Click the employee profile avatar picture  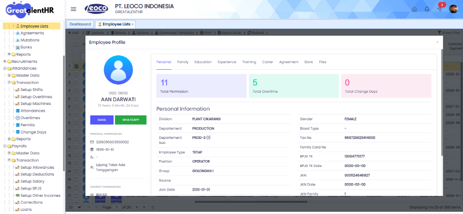pos(118,70)
